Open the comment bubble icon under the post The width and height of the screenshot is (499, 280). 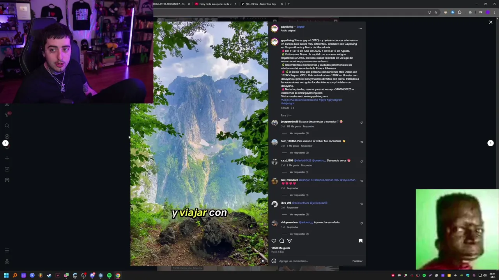click(281, 241)
